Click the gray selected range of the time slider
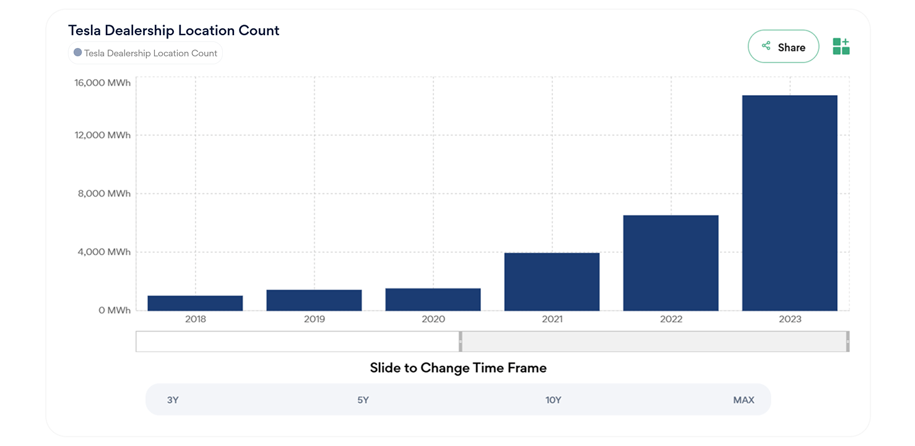This screenshot has width=915, height=446. 654,342
